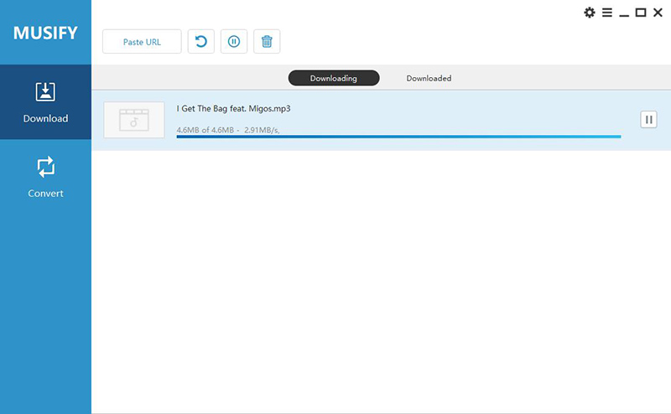Pause all downloads with toolbar pause icon

pos(234,42)
